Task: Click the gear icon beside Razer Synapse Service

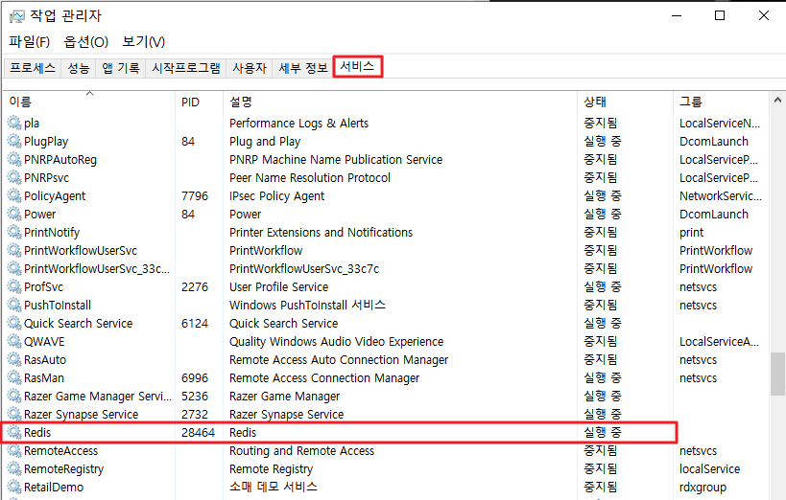Action: tap(14, 414)
